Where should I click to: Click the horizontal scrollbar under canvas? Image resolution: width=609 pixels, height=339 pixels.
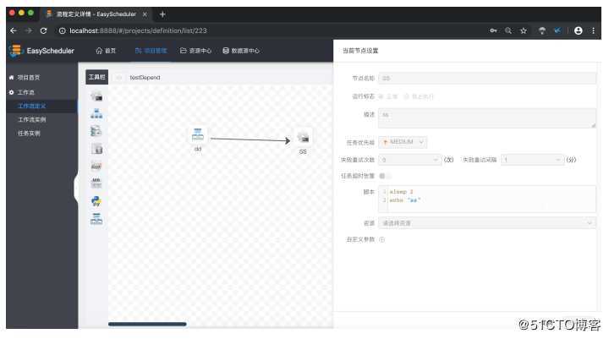point(147,324)
